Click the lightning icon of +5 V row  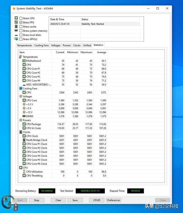[24, 108]
